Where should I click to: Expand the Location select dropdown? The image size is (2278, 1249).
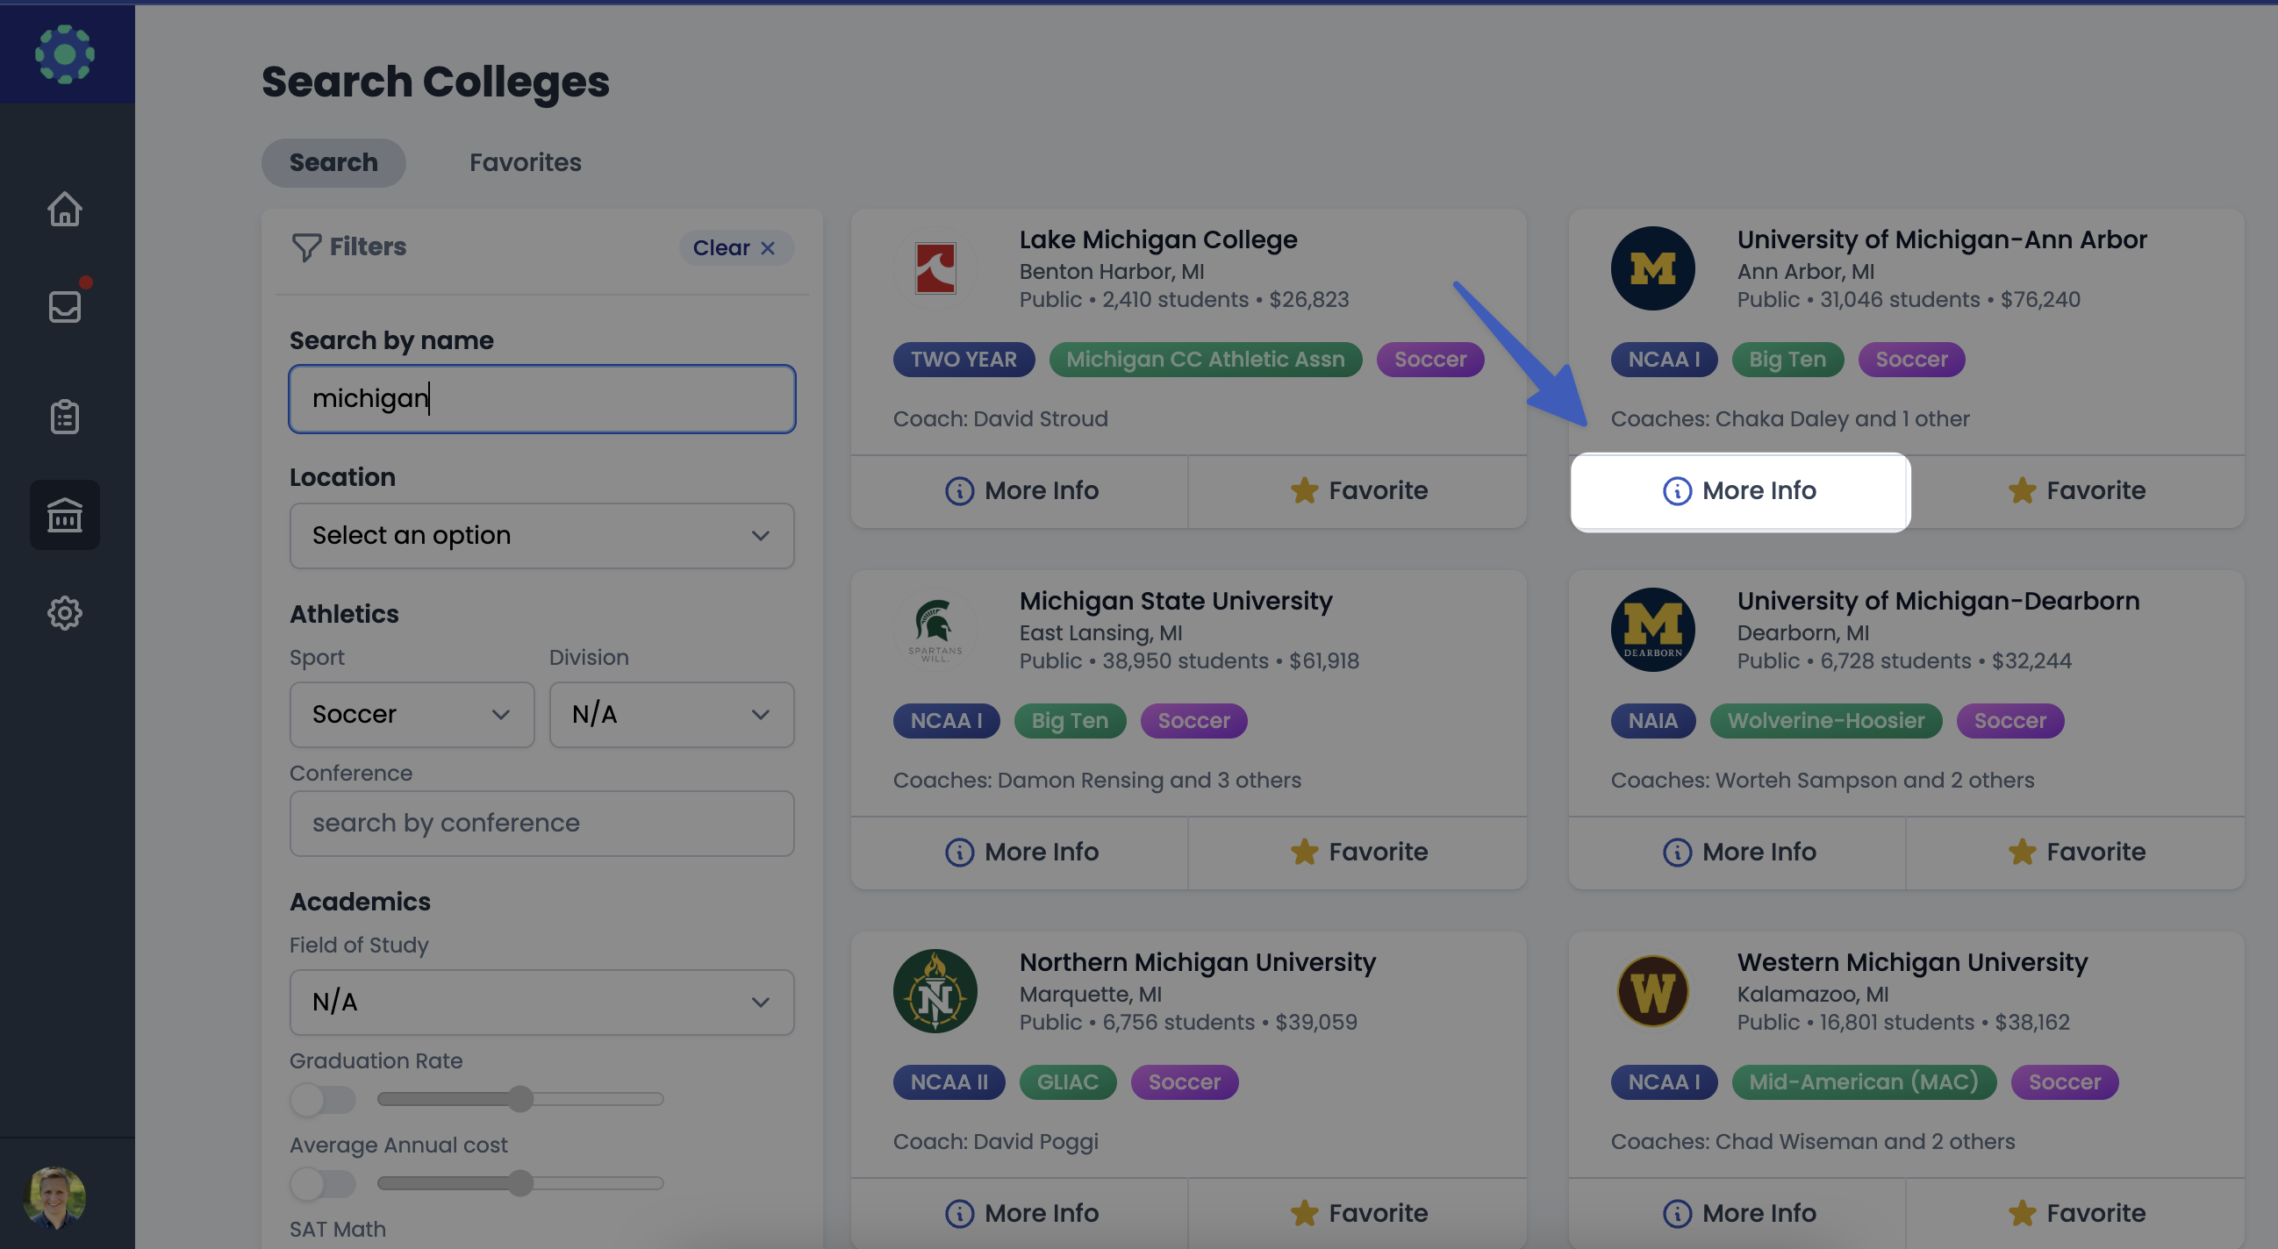541,536
